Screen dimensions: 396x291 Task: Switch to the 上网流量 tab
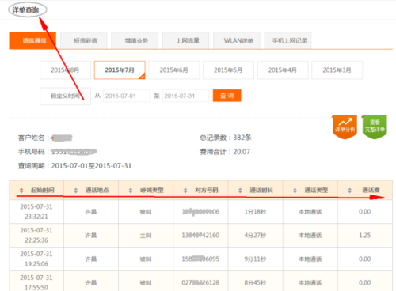point(186,40)
